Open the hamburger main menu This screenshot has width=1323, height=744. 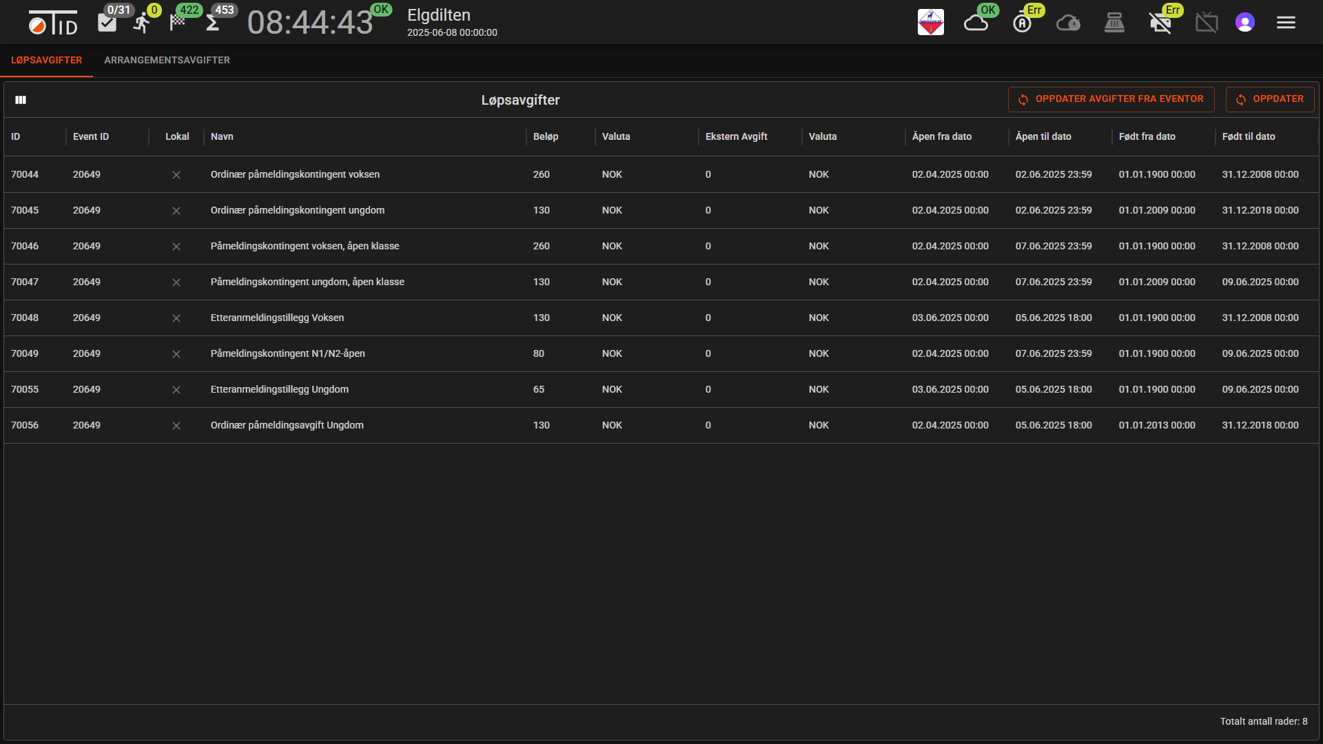coord(1286,23)
